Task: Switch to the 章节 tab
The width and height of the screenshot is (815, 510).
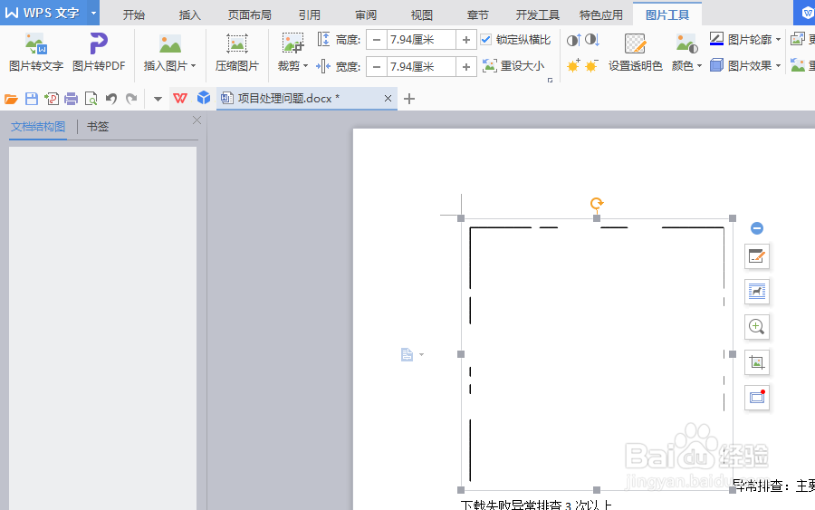Action: pos(477,14)
